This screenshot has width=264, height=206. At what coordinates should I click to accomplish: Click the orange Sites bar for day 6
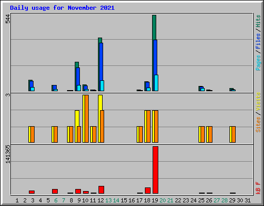click(56, 134)
